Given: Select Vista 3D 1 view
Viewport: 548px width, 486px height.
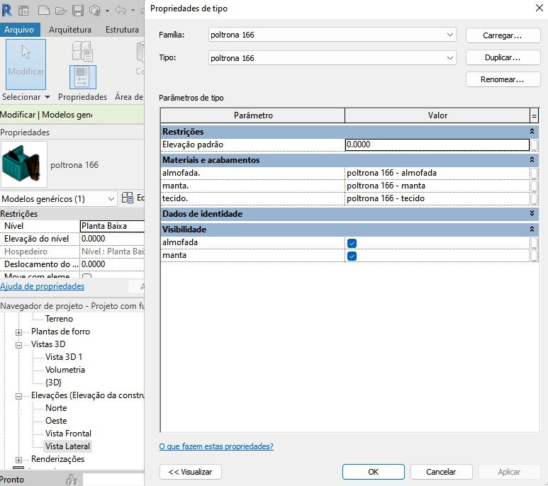Looking at the screenshot, I should click(x=64, y=357).
